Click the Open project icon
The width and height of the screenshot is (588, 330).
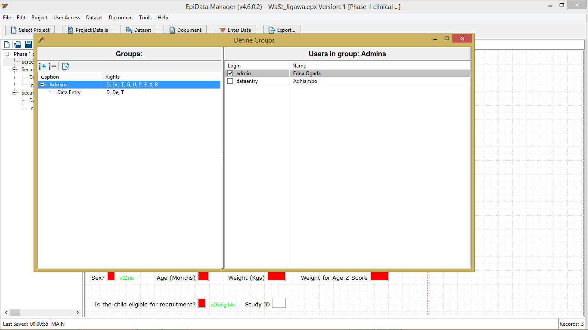point(18,45)
